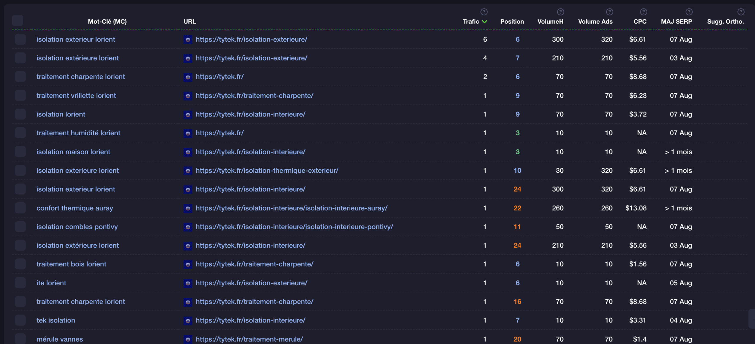Open keyword isolation maison lorient
The height and width of the screenshot is (344, 755).
pyautogui.click(x=73, y=152)
